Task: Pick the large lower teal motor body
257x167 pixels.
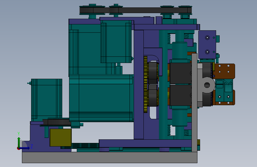Action: pos(101,98)
